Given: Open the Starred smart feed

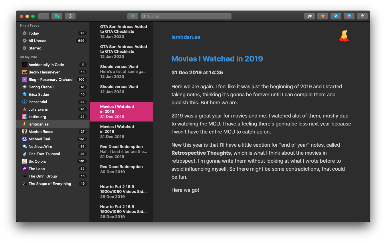Looking at the screenshot, I should click(53, 48).
